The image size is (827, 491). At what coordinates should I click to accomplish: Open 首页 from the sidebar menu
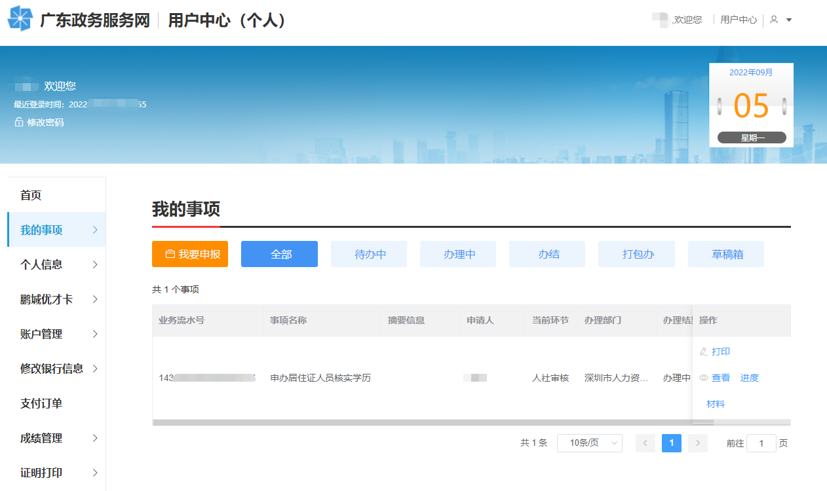pos(30,194)
